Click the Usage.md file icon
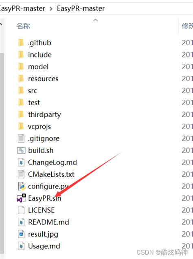Screen dimensions: 193x259 click(21, 246)
